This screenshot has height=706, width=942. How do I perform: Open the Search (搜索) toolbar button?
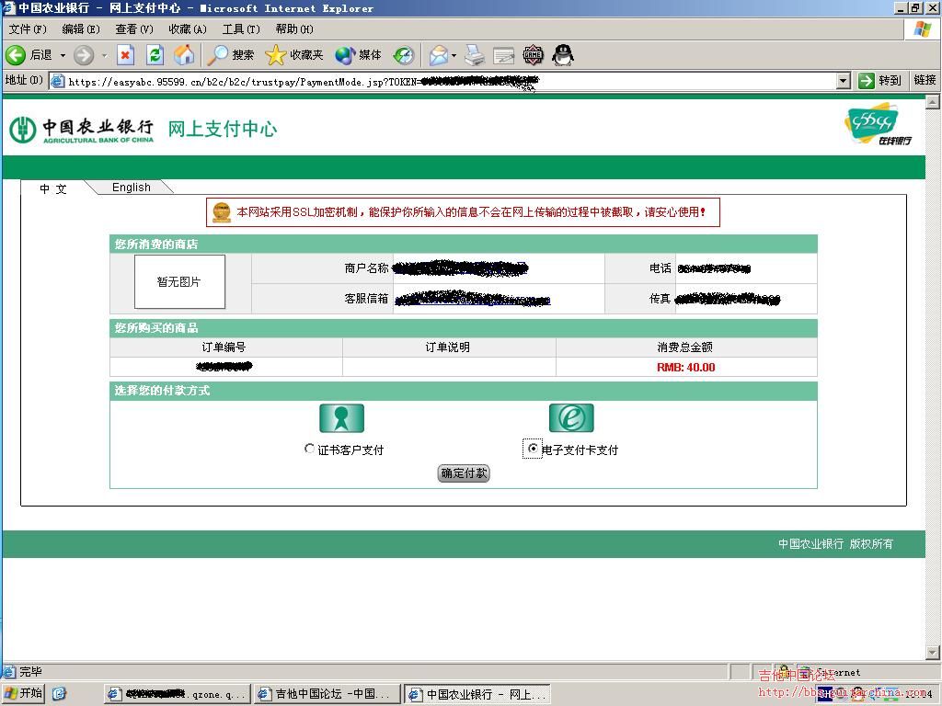tap(231, 55)
